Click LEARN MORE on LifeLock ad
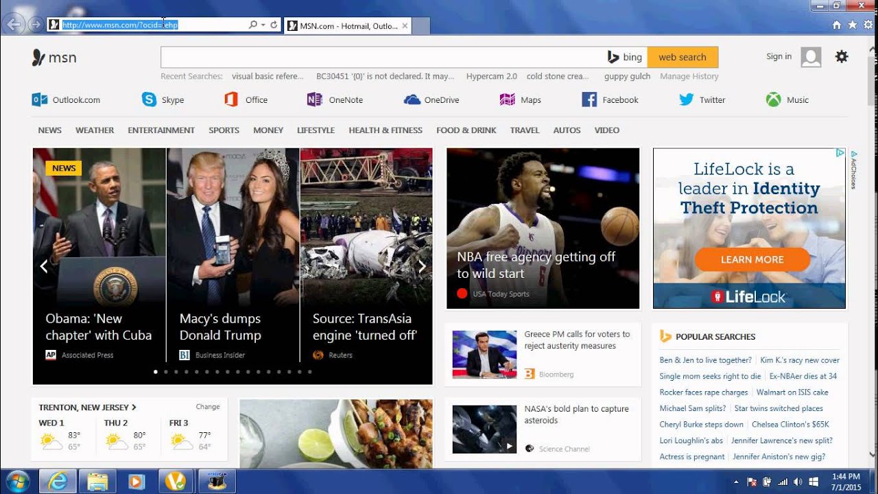The image size is (878, 494). [x=752, y=259]
